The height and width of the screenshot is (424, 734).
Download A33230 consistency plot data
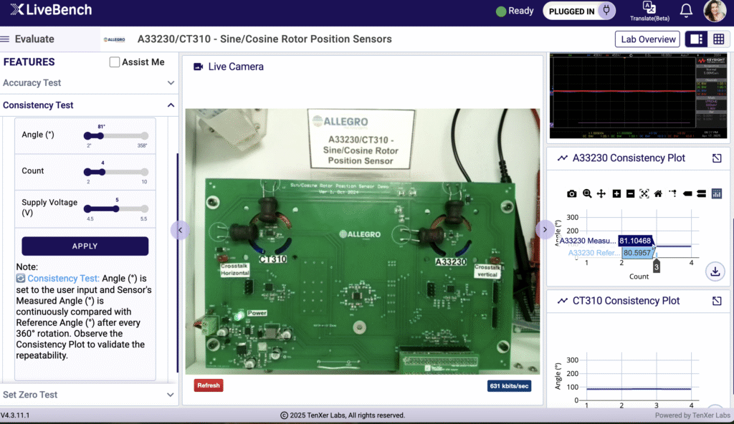point(715,271)
